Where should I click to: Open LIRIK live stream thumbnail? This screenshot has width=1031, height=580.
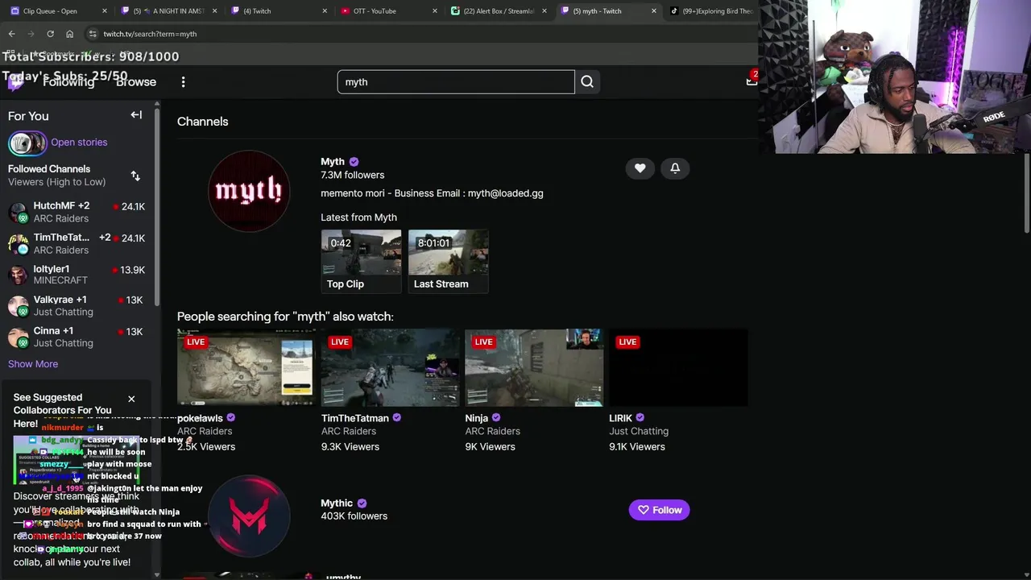click(678, 367)
